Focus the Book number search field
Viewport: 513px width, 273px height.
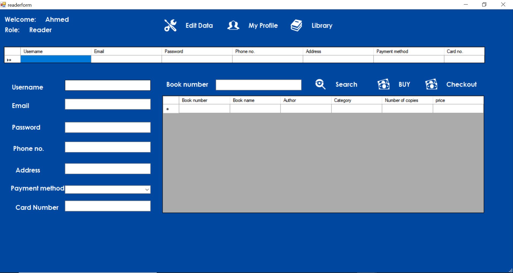click(x=259, y=85)
